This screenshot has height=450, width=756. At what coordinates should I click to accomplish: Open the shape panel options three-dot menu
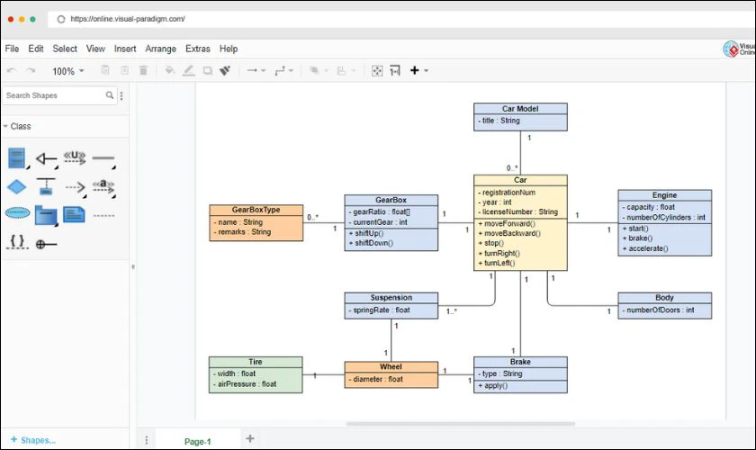pyautogui.click(x=121, y=95)
